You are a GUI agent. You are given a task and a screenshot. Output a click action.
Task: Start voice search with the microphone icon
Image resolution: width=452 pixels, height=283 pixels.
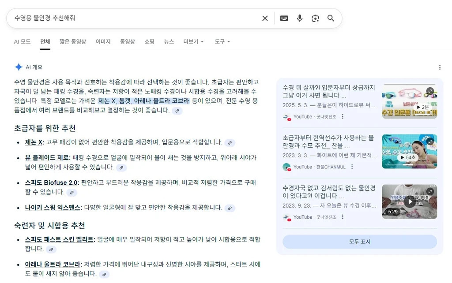pyautogui.click(x=300, y=18)
